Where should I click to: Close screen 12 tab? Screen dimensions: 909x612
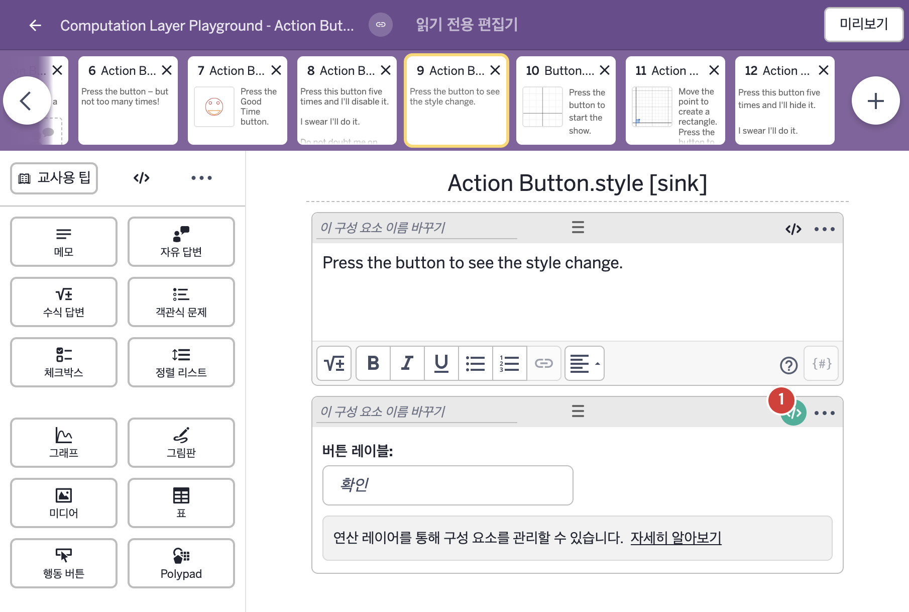click(824, 70)
